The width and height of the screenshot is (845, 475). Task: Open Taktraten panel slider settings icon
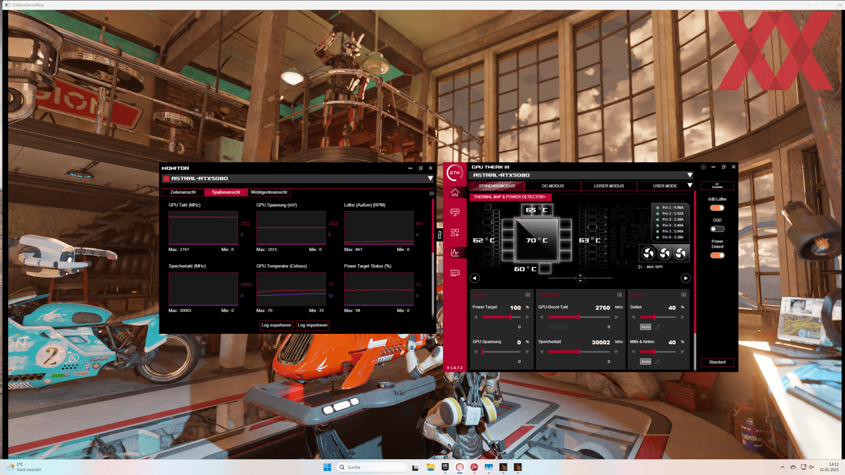click(620, 295)
